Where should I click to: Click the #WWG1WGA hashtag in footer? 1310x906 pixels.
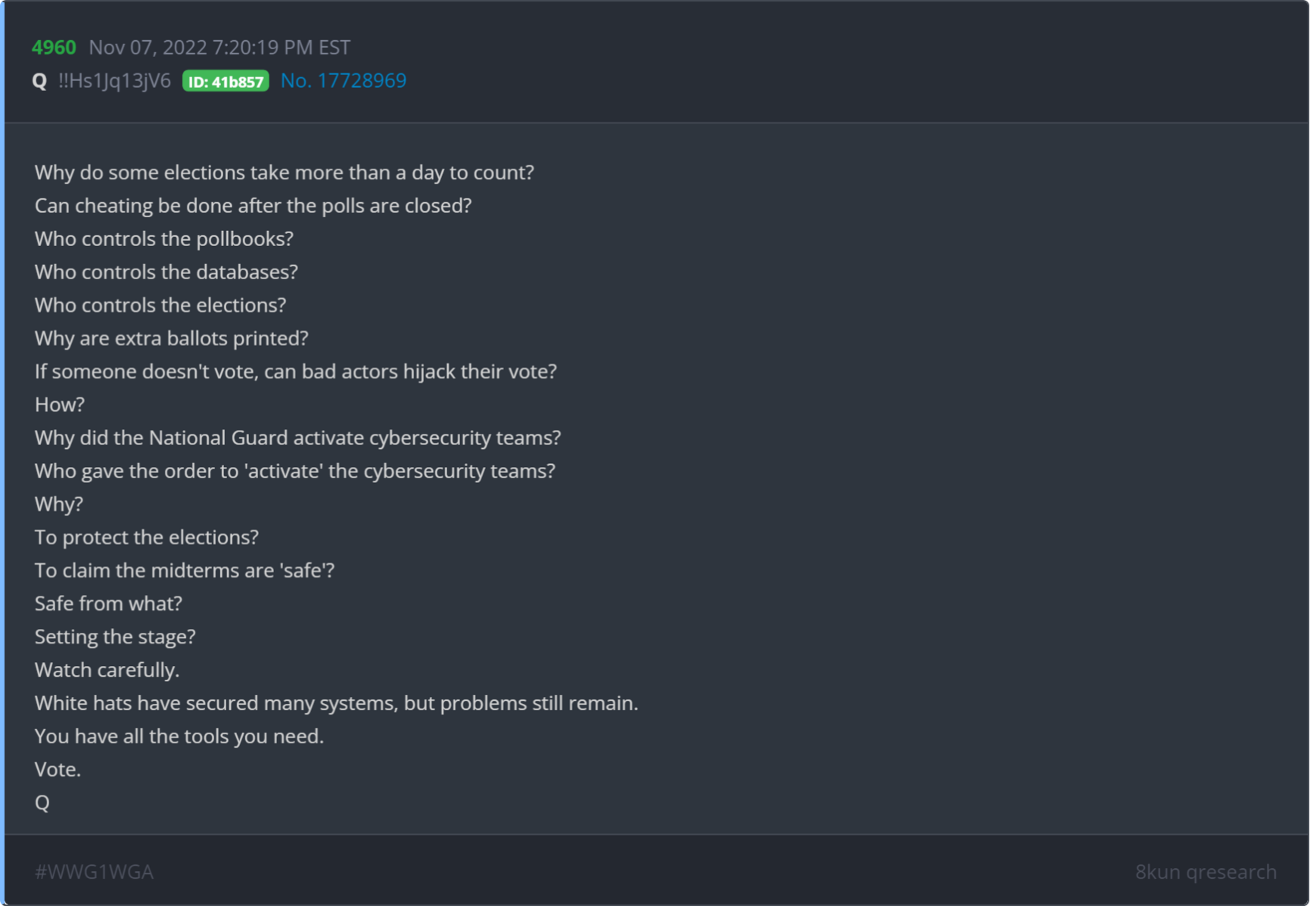[x=95, y=872]
